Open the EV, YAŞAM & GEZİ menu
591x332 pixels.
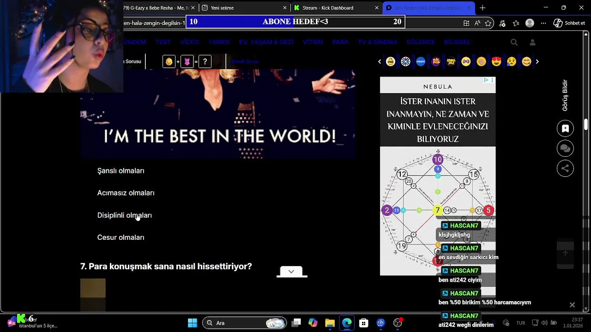(266, 42)
